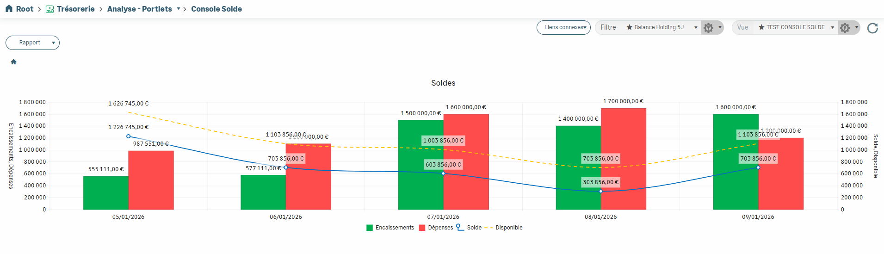Hide the Solde line via legend
884x254 pixels.
pos(469,228)
